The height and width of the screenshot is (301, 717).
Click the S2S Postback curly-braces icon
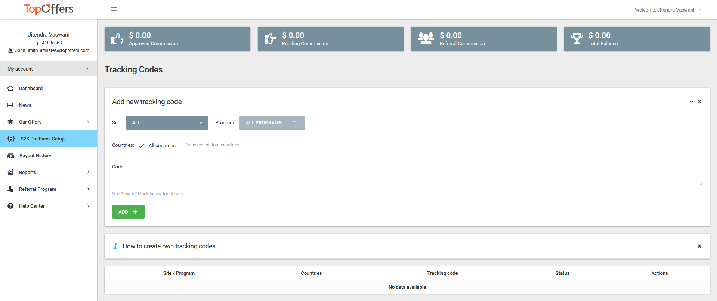pyautogui.click(x=11, y=139)
